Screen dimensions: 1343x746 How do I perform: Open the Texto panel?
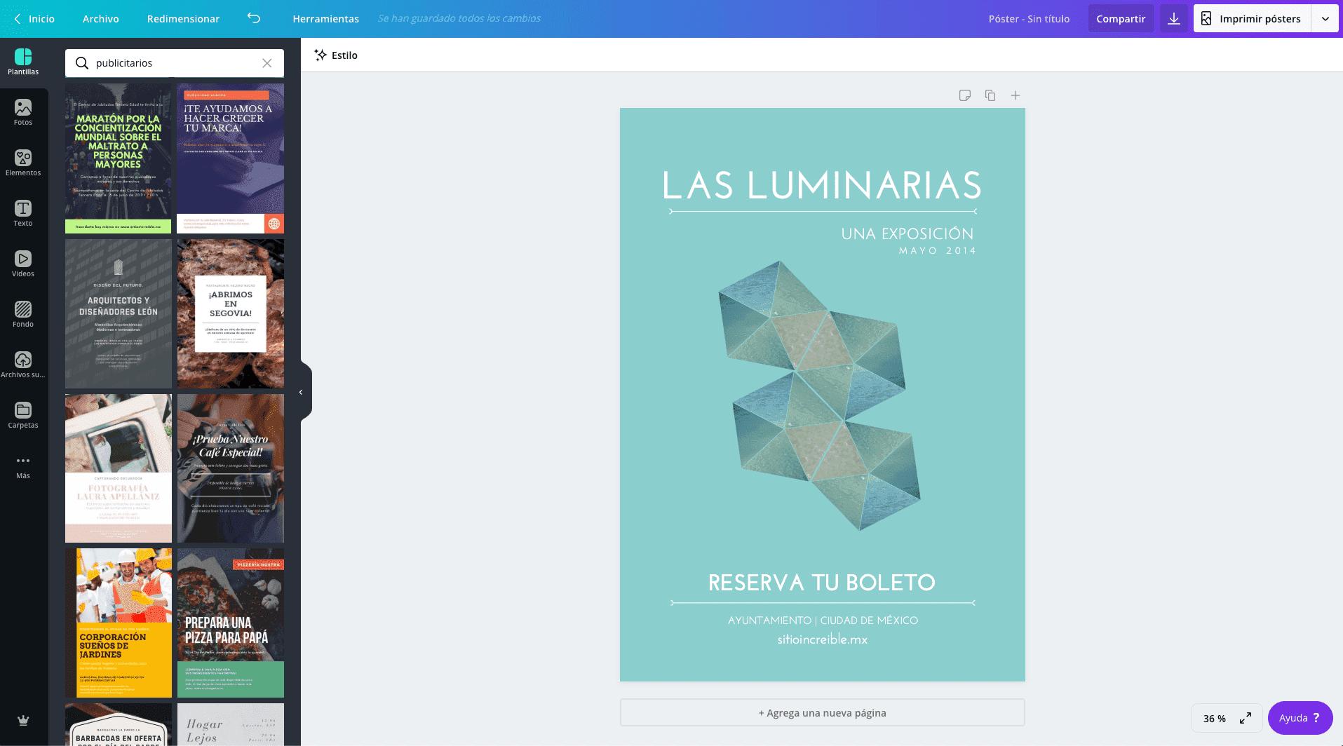[23, 213]
